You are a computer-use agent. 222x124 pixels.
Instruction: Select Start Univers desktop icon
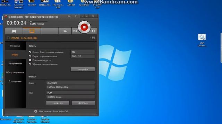click(x=202, y=40)
